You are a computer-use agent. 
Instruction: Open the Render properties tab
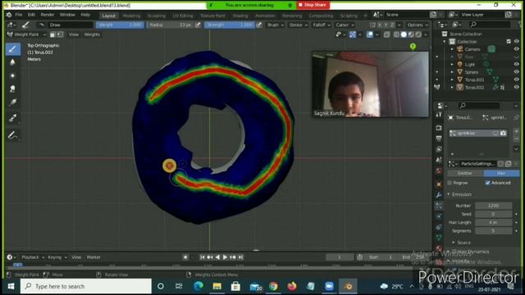click(x=439, y=128)
